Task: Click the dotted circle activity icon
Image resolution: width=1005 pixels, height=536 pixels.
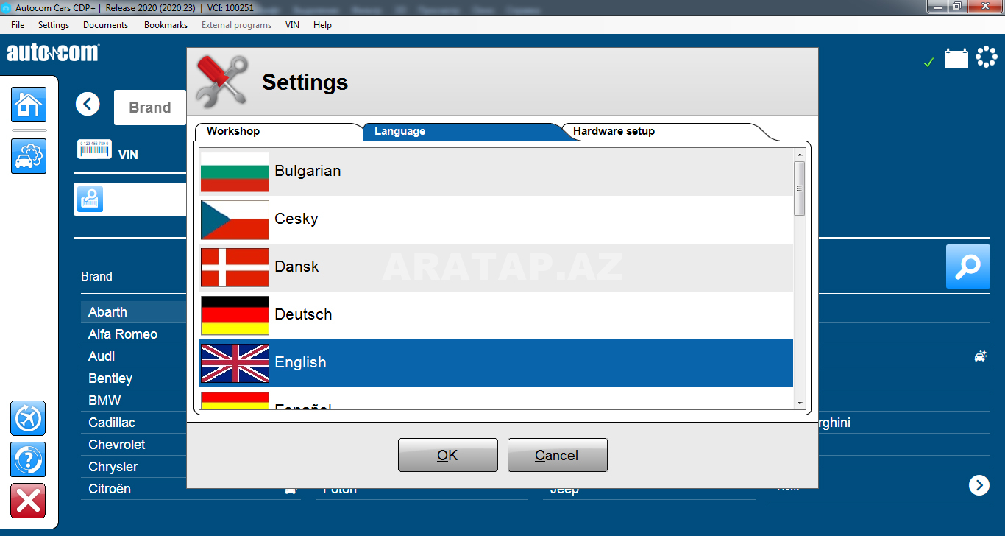Action: coord(987,57)
